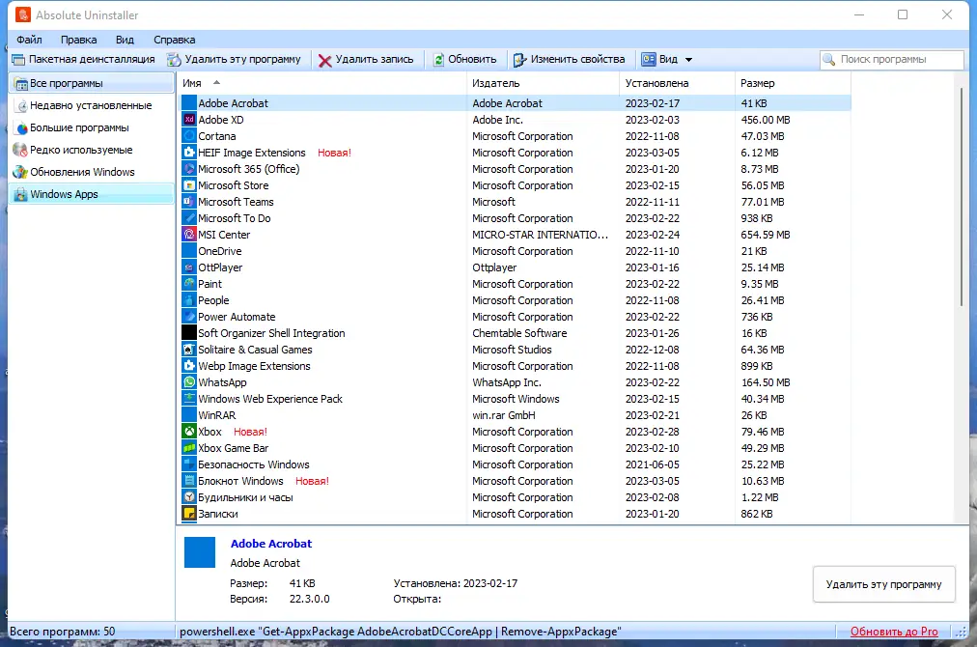This screenshot has width=977, height=647.
Task: Click the Adobe XD app icon
Action: click(x=189, y=120)
